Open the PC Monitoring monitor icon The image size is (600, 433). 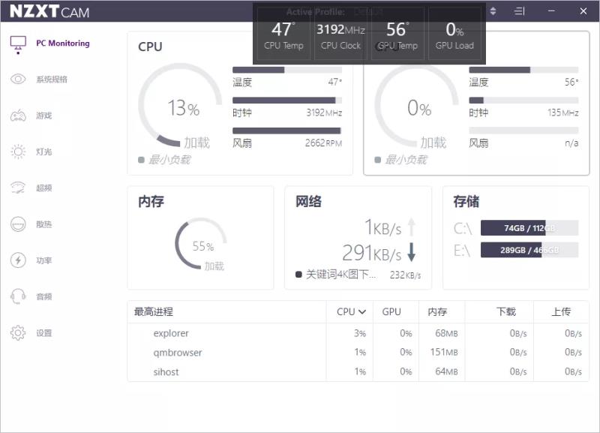tap(18, 44)
